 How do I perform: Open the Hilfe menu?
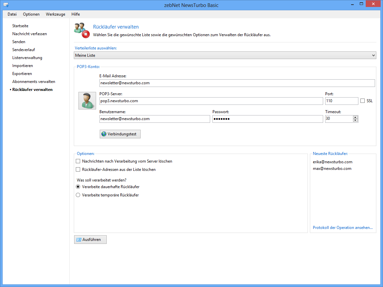click(76, 14)
